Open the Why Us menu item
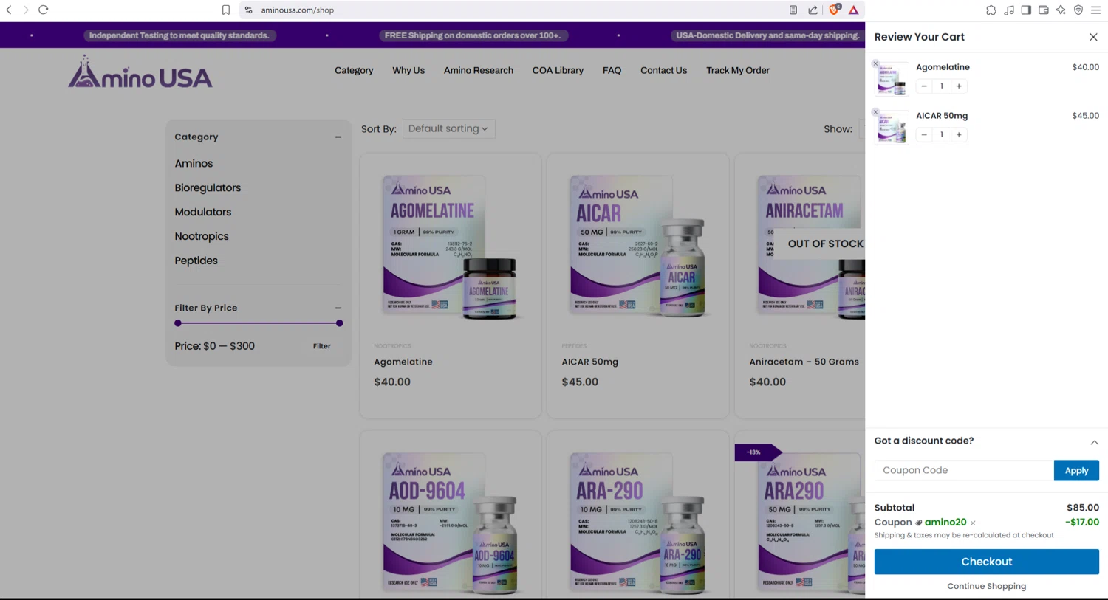This screenshot has width=1108, height=600. [x=408, y=70]
